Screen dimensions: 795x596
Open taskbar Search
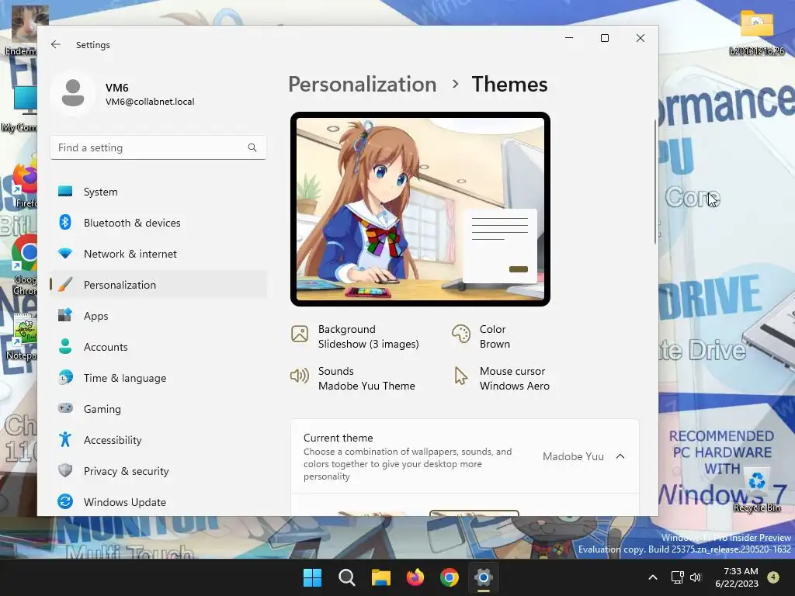click(347, 577)
